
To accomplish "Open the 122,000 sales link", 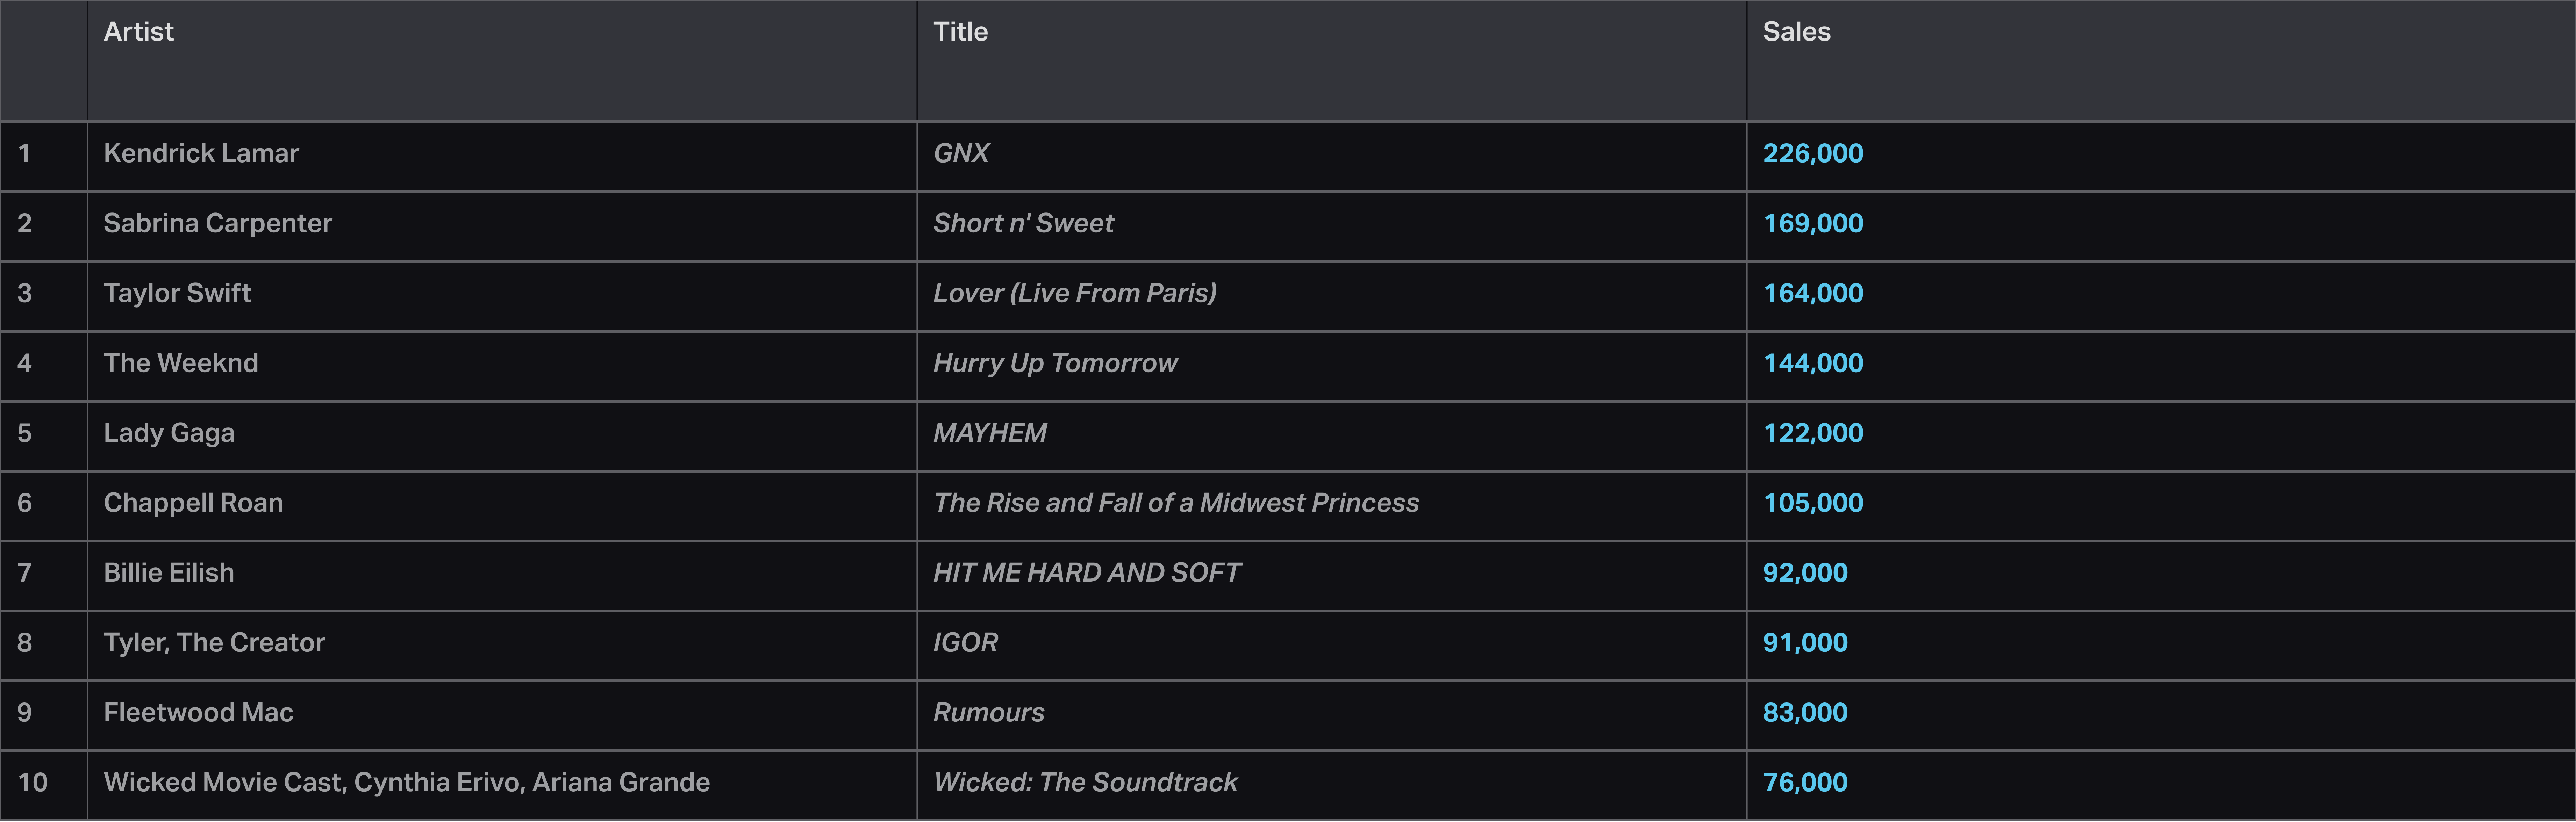I will click(x=1812, y=433).
